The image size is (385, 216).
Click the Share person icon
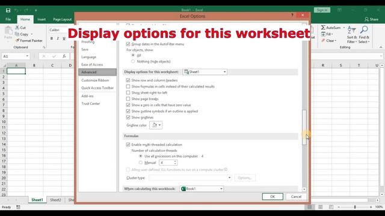(366, 19)
